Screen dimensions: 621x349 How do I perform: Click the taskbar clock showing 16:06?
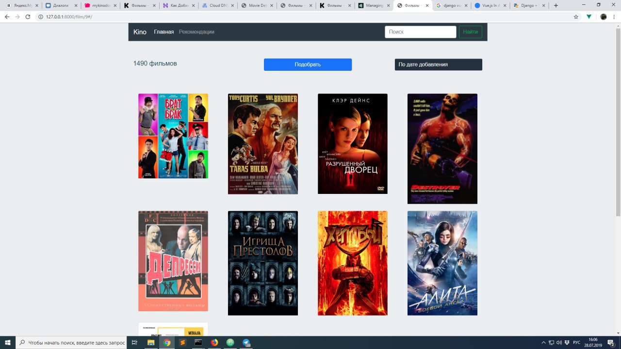(593, 342)
